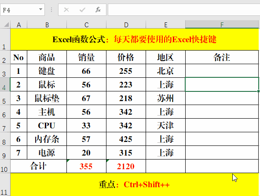
Task: Click the Select All corner triangle
Action: click(7, 25)
